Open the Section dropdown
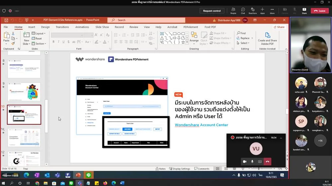The height and width of the screenshot is (186, 332). pyautogui.click(x=39, y=44)
